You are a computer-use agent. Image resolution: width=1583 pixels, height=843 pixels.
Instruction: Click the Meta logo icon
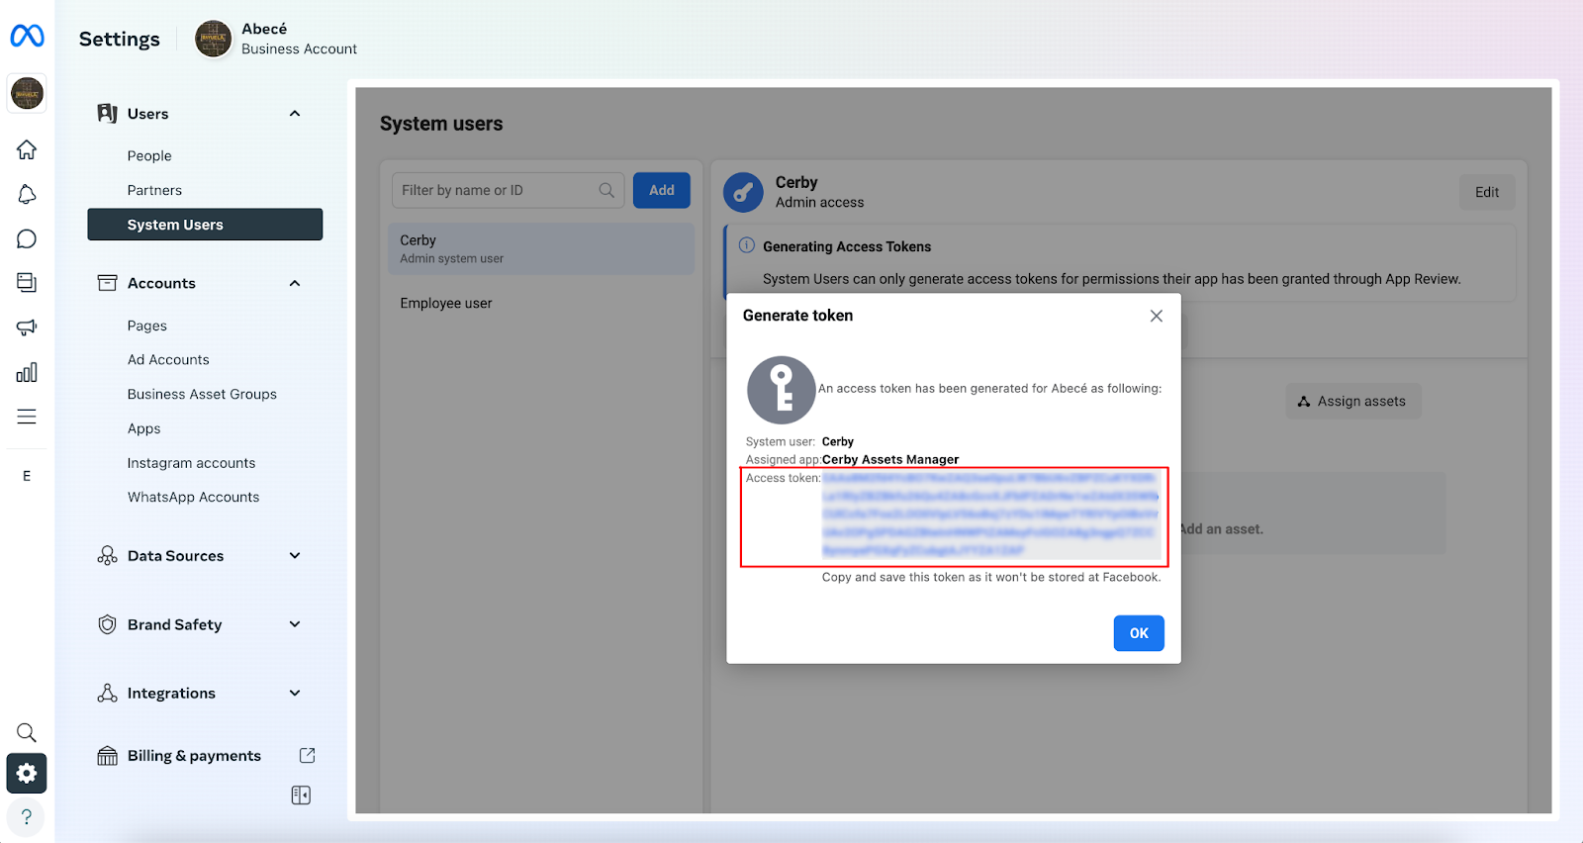(x=27, y=37)
